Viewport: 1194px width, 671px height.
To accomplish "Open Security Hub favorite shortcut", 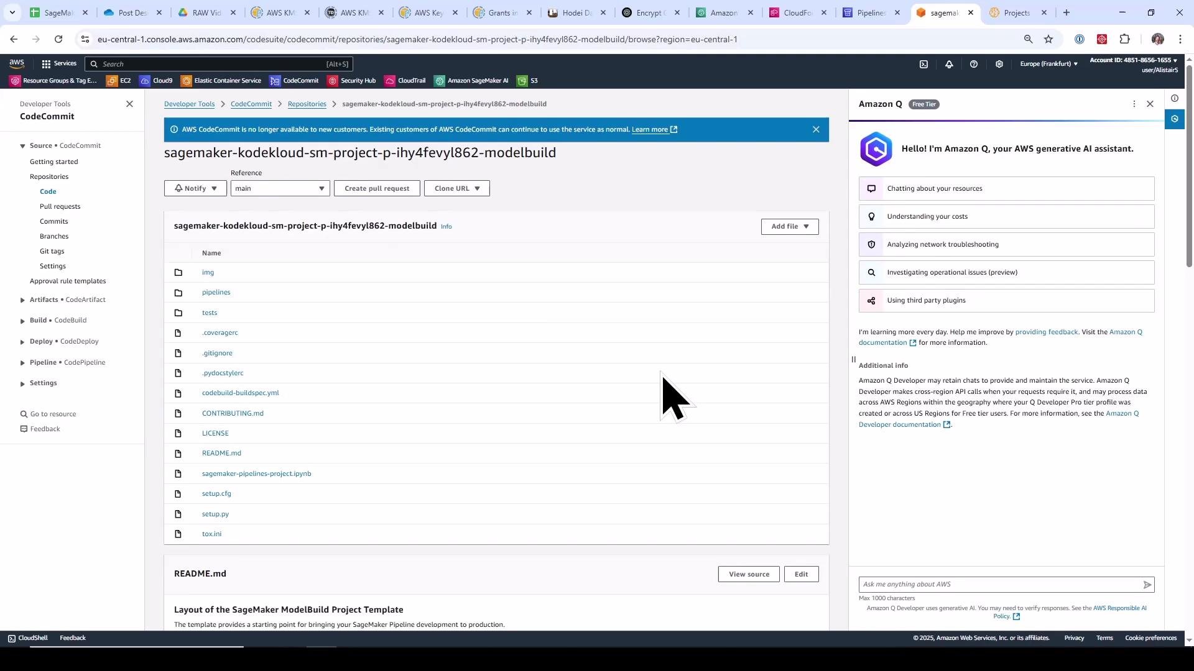I will pyautogui.click(x=351, y=81).
